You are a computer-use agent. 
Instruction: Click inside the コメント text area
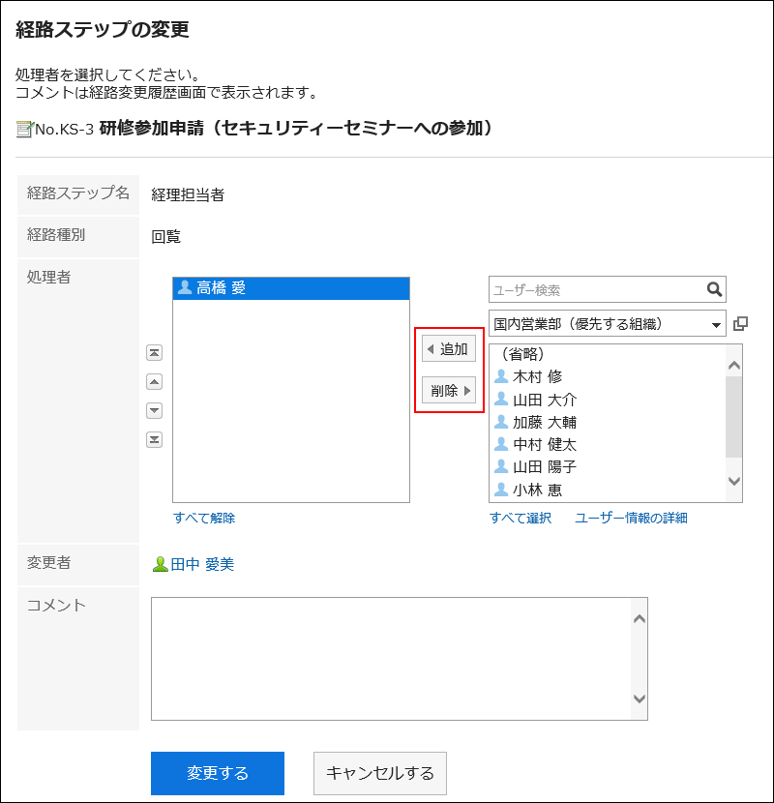[392, 659]
